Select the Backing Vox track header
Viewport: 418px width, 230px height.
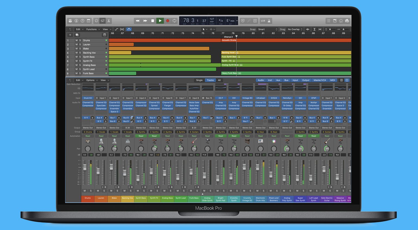87,53
